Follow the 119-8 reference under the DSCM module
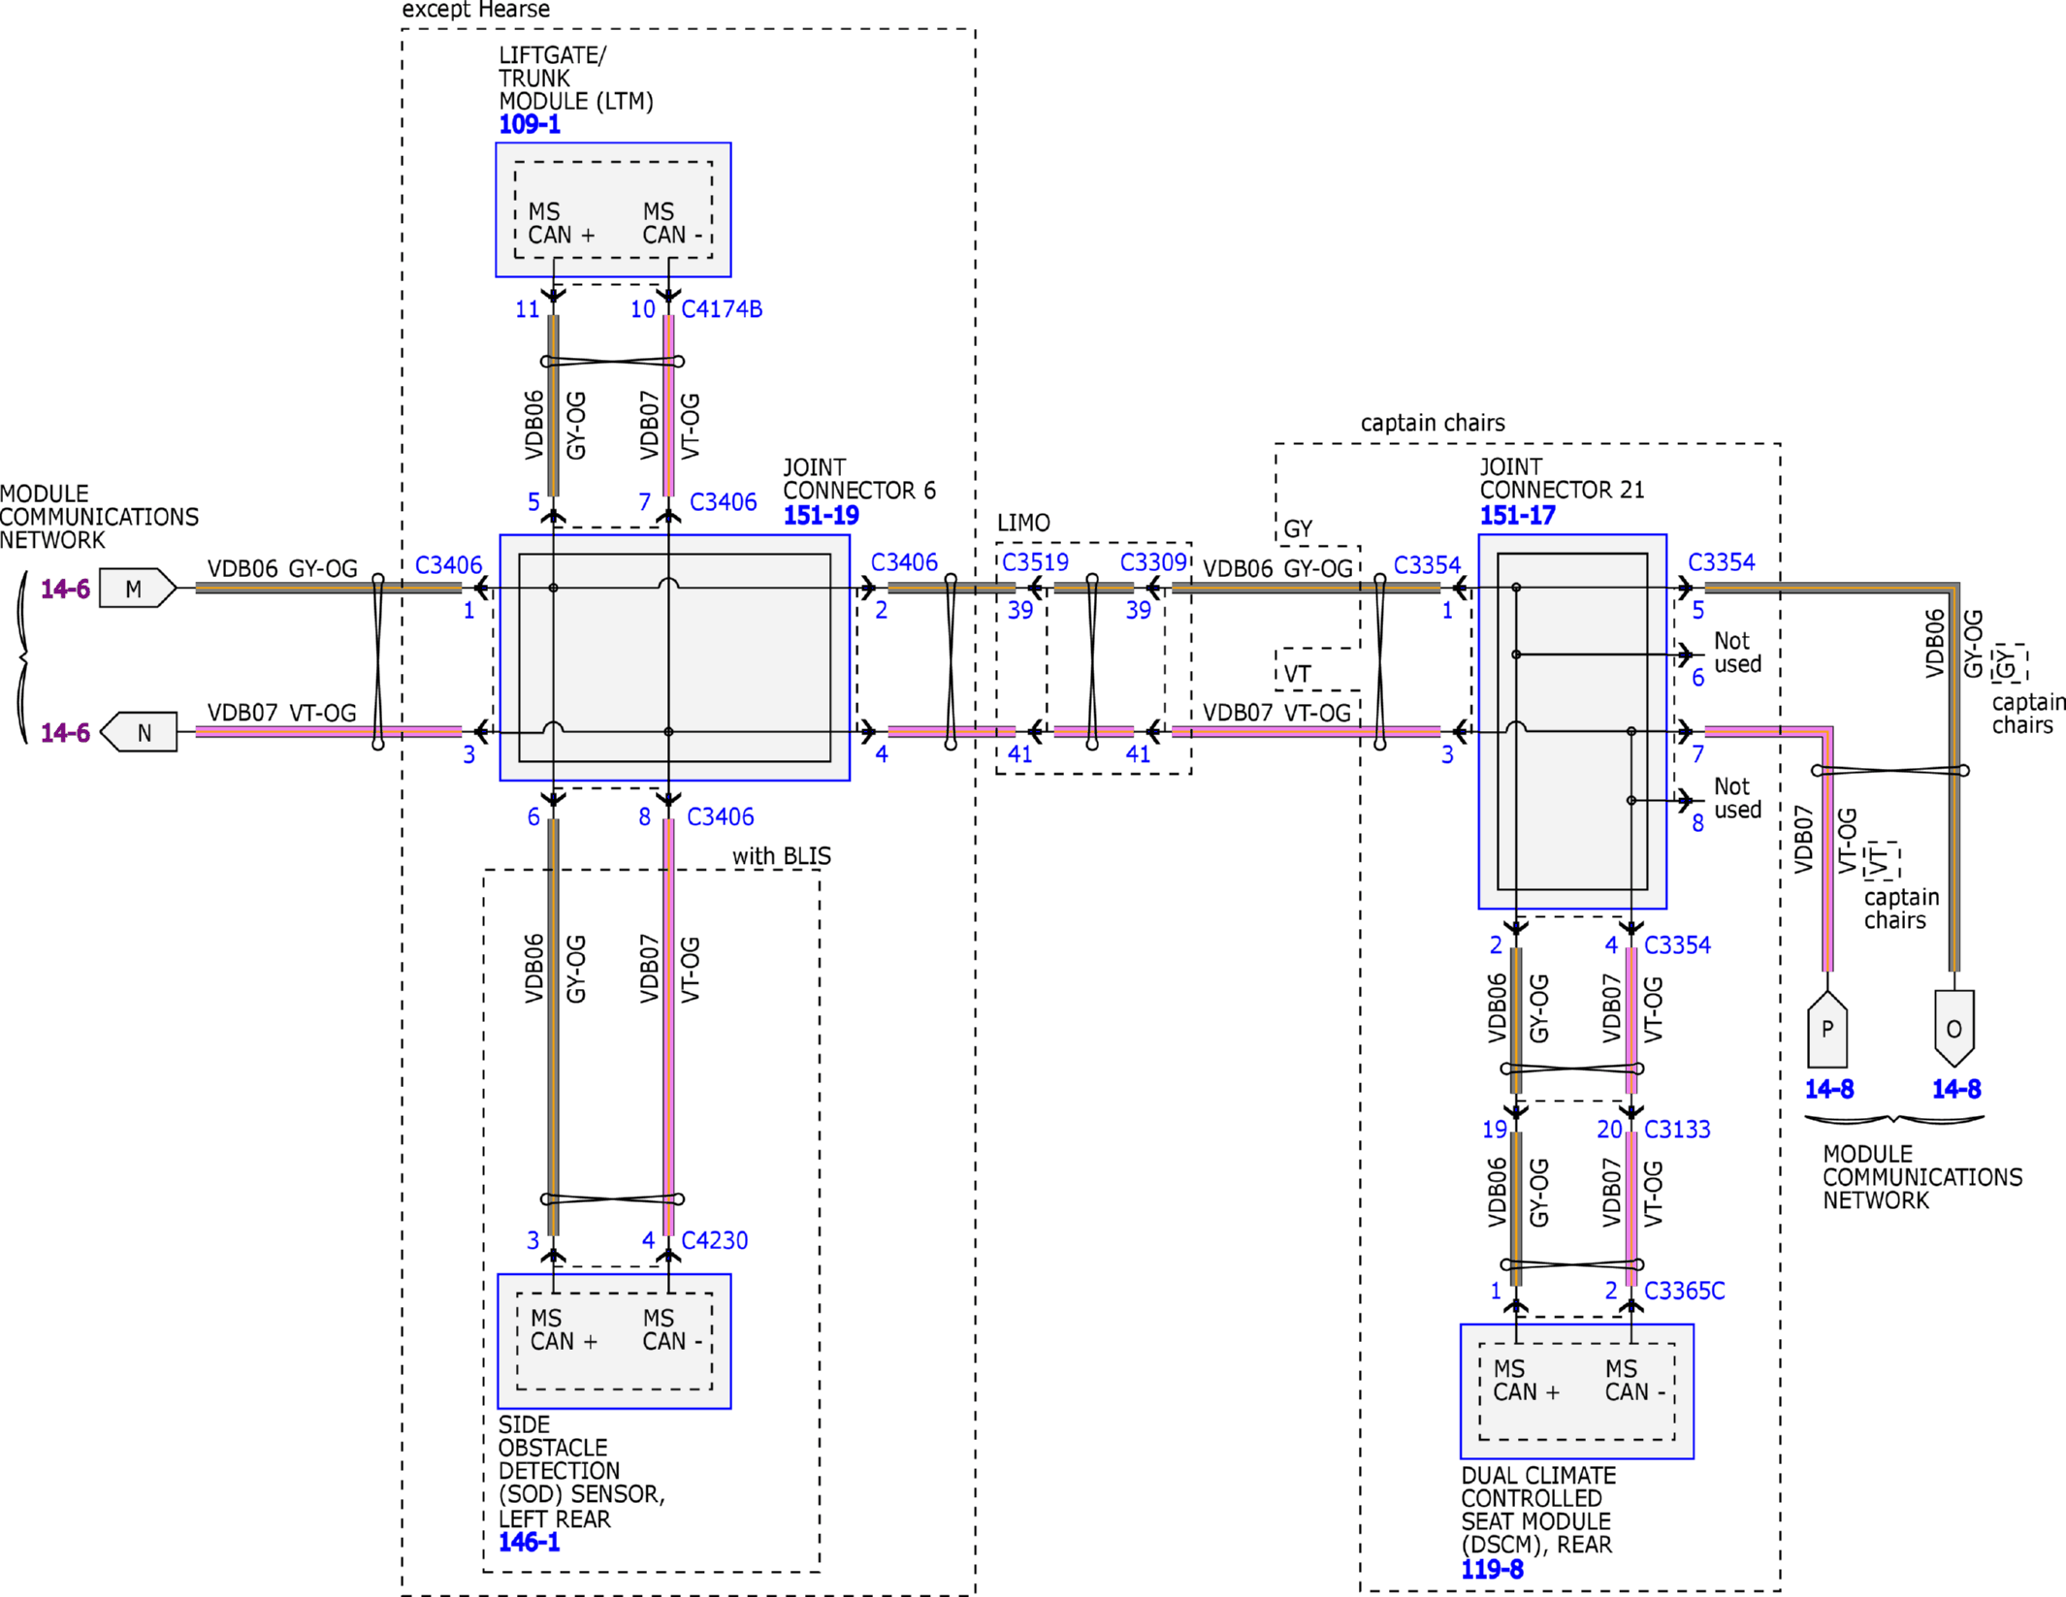 [1492, 1569]
